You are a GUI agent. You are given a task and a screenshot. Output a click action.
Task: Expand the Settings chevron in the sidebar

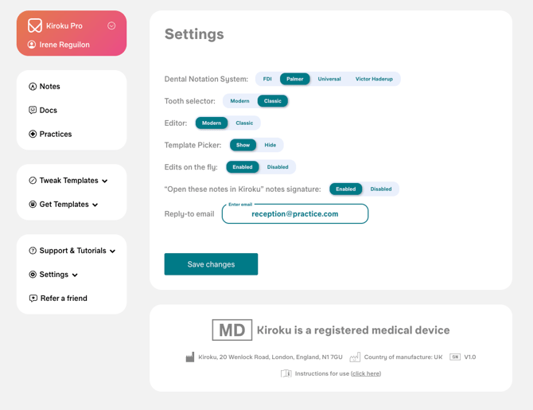[75, 275]
